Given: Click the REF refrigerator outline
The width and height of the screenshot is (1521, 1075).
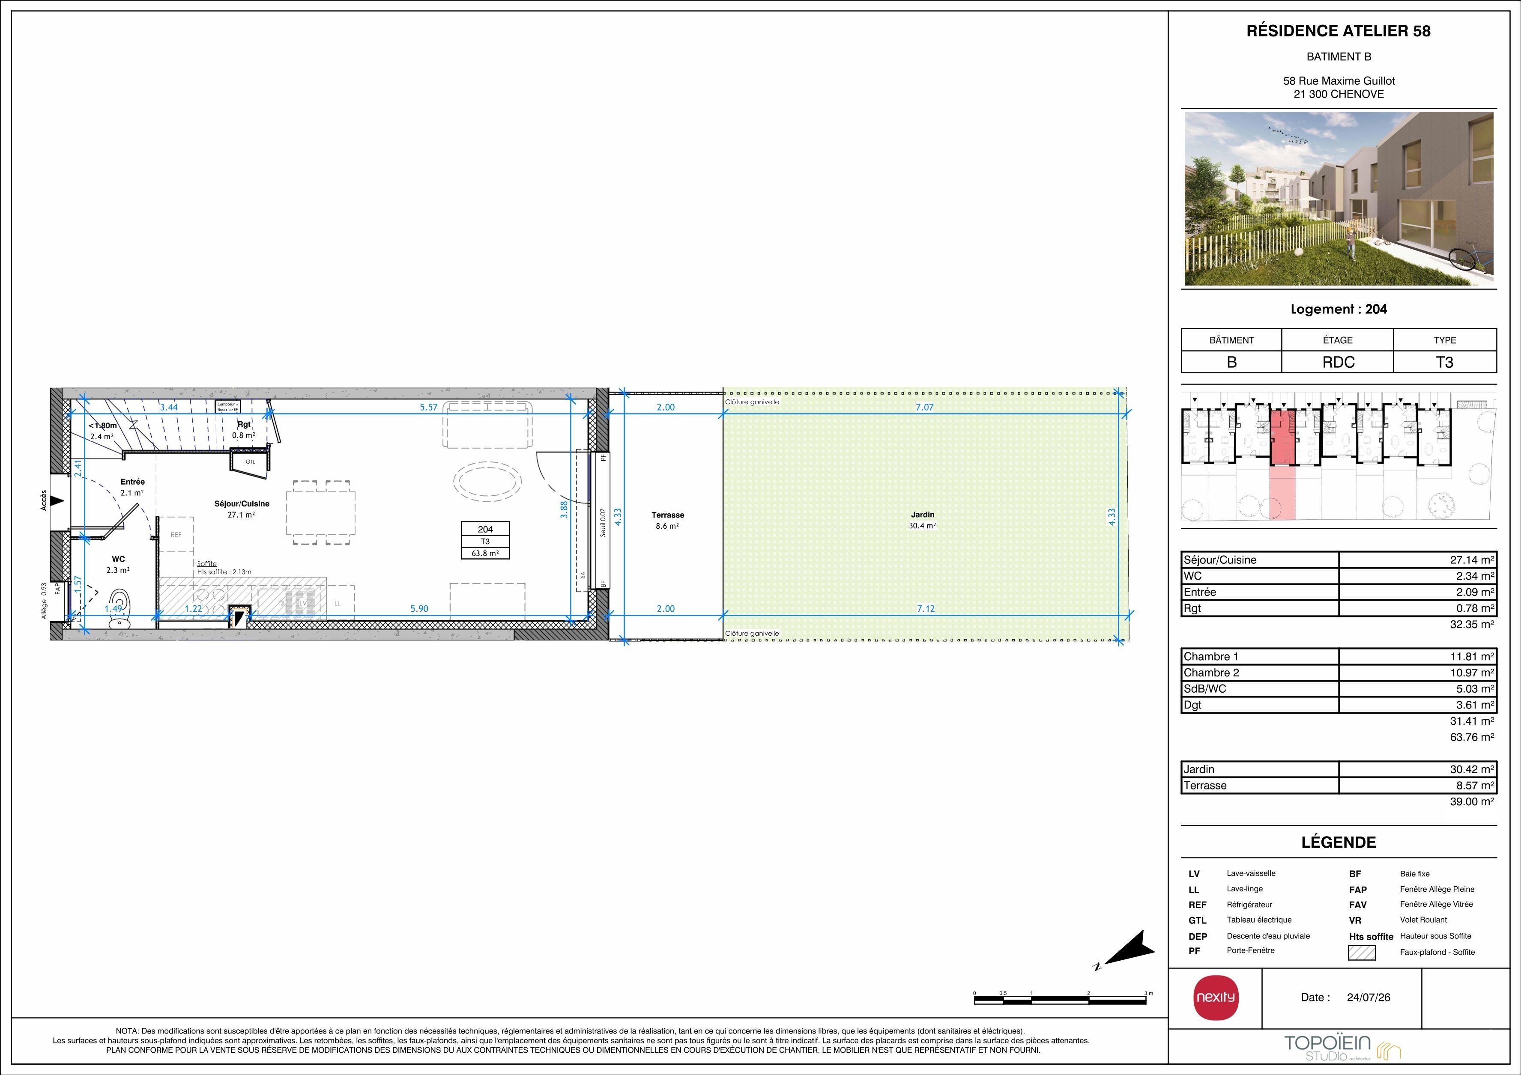Looking at the screenshot, I should click(176, 535).
